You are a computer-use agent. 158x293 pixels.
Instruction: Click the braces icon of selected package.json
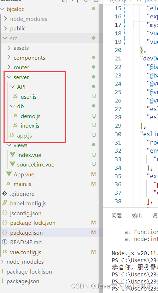coord(5,233)
